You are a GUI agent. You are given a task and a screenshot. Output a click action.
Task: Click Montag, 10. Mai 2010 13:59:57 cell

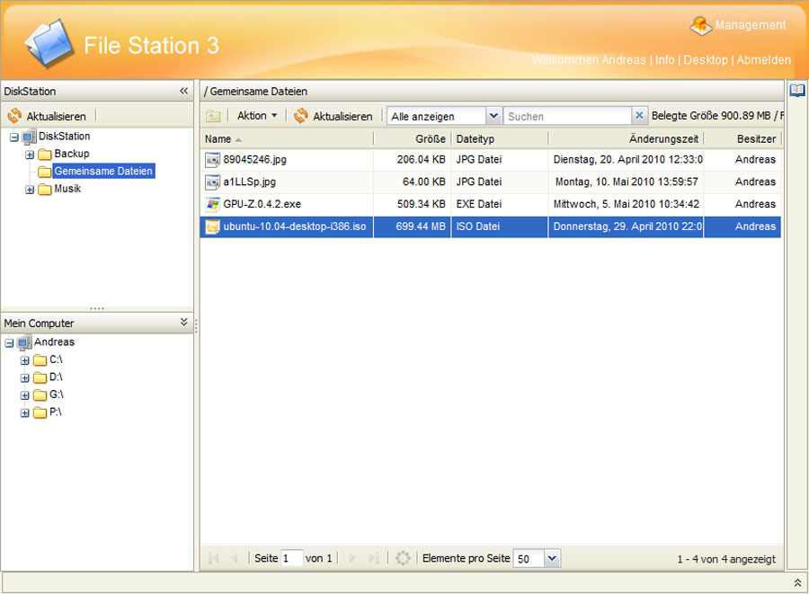626,182
